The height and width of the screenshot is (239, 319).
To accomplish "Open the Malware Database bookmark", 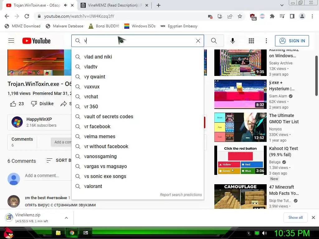I will click(64, 26).
